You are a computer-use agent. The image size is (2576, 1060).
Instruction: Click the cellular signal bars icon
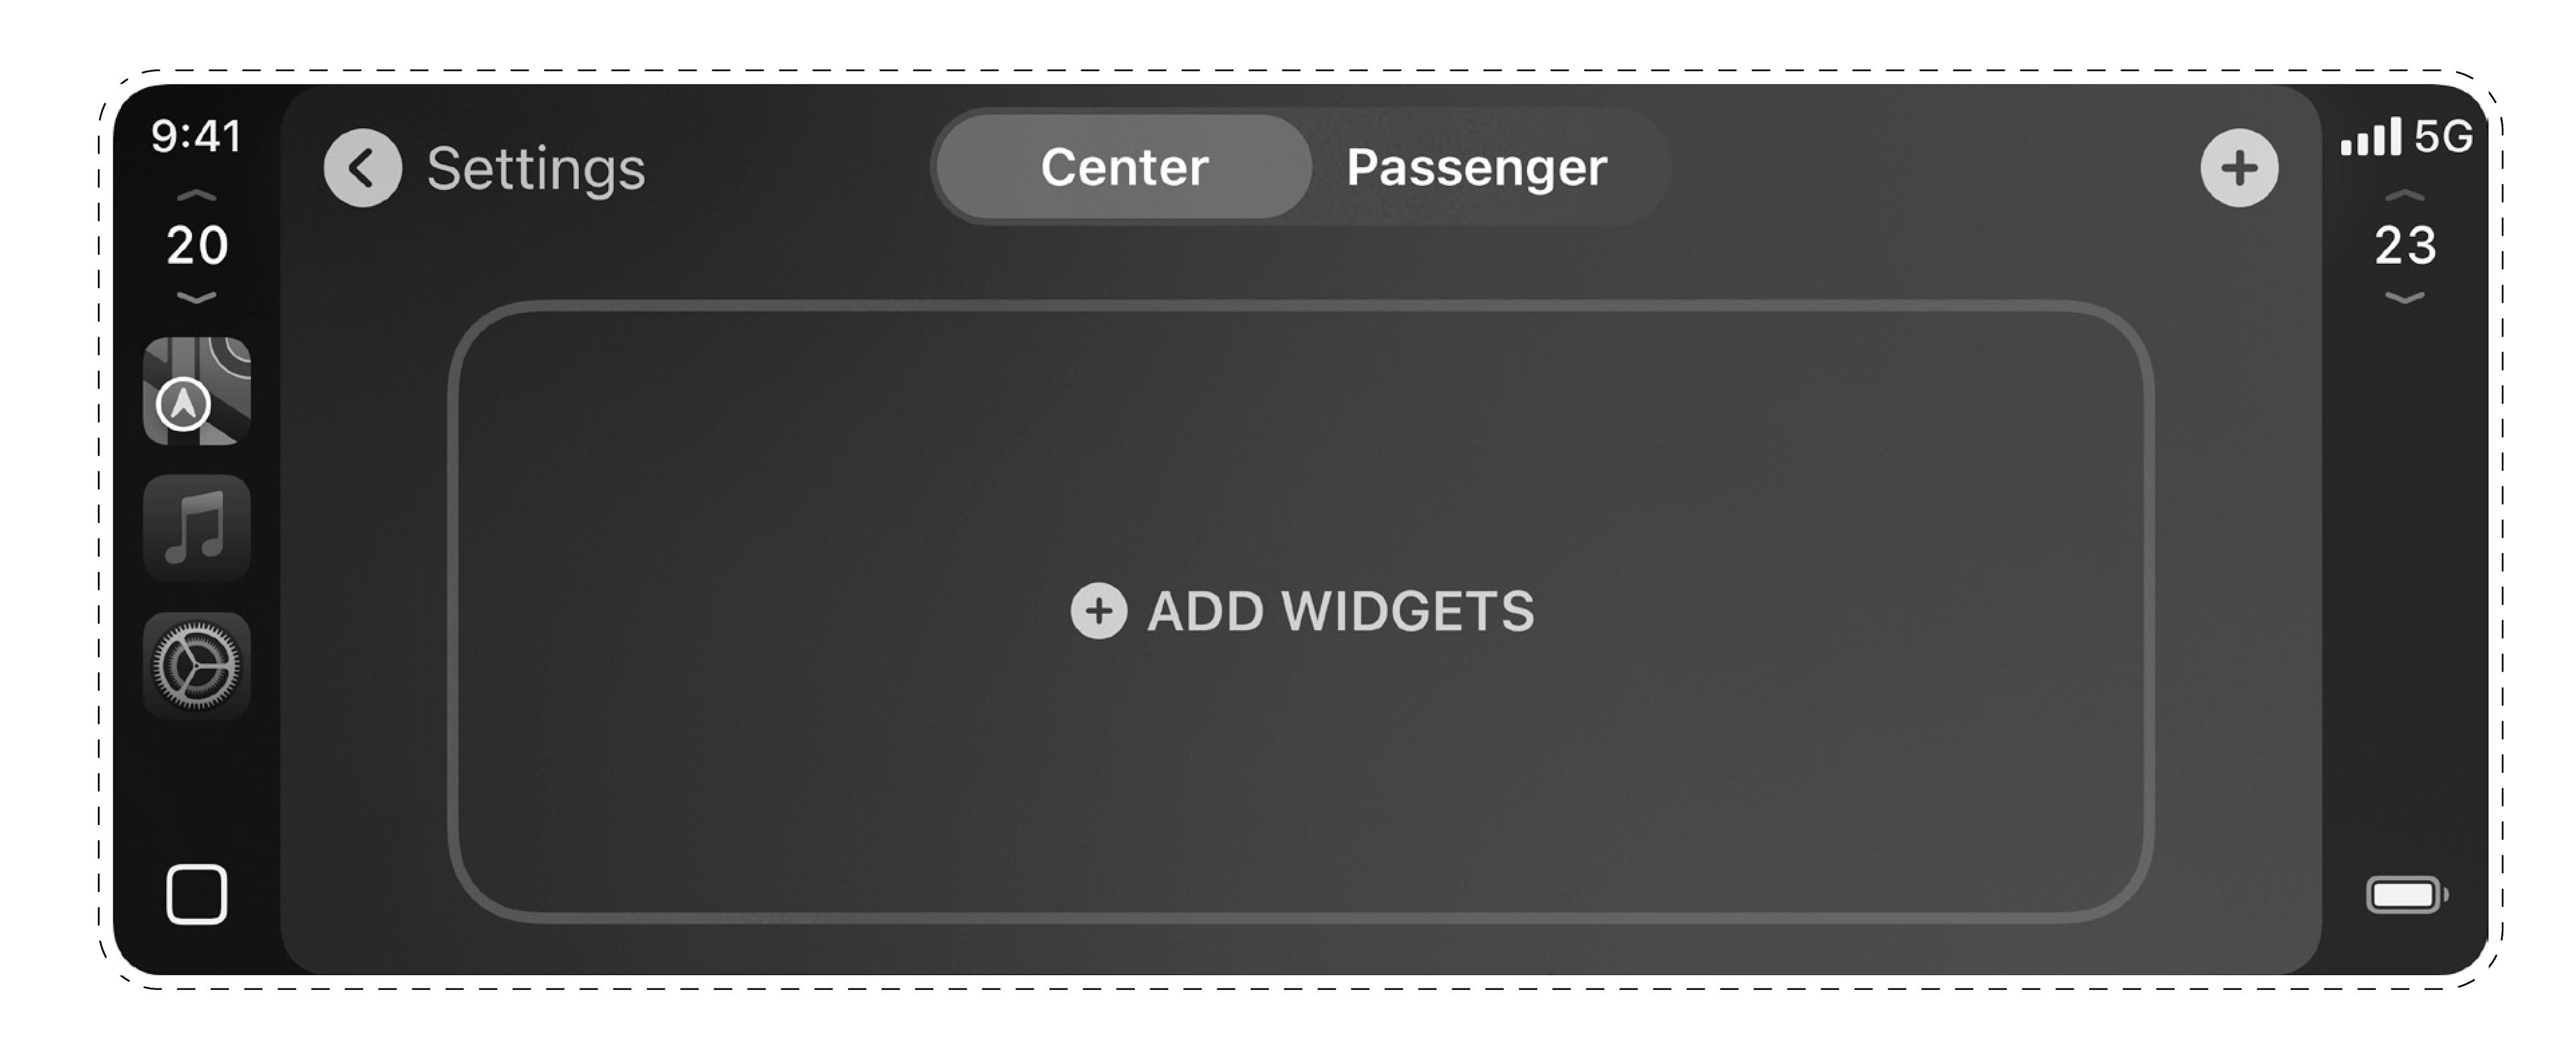[x=2370, y=137]
